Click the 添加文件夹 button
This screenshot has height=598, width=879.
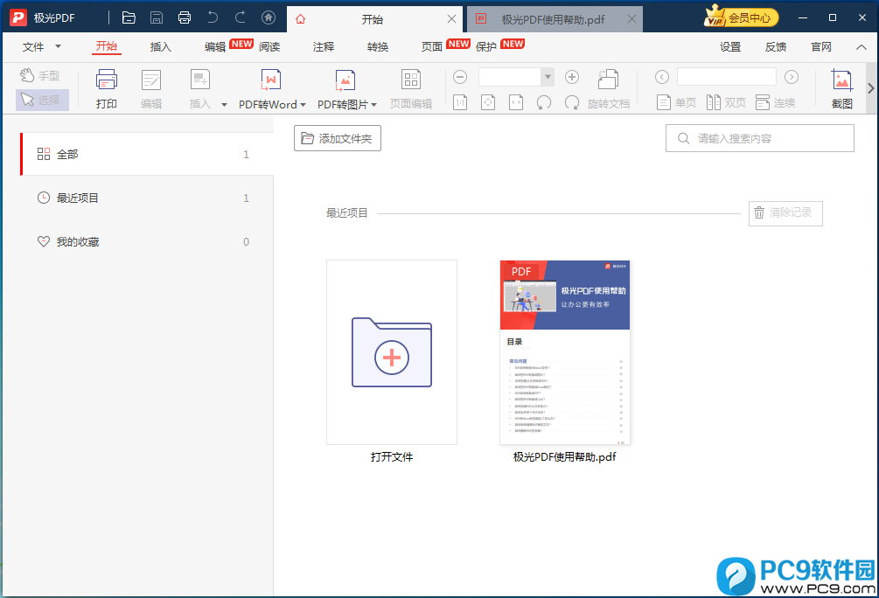coord(338,138)
